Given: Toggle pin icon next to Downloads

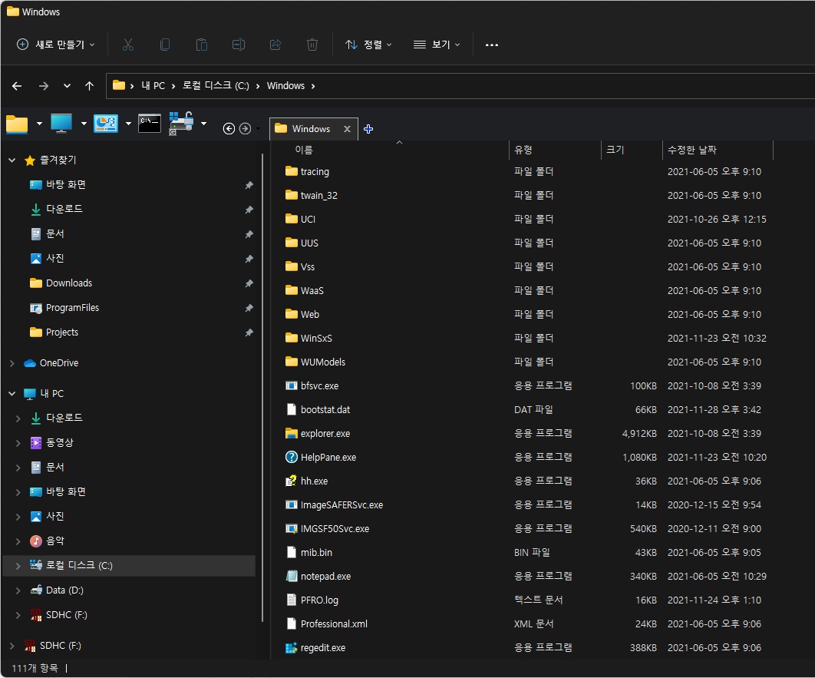Looking at the screenshot, I should [x=249, y=283].
